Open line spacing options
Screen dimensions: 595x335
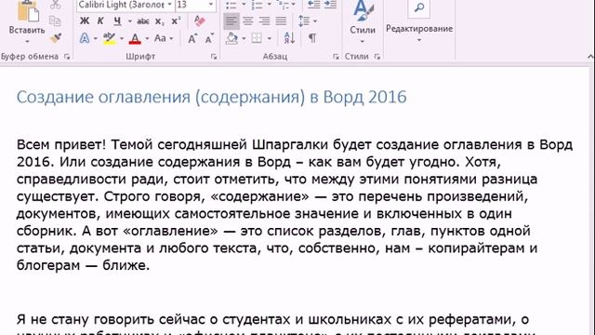coord(307,20)
